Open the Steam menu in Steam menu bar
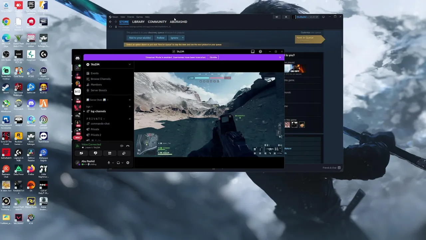The height and width of the screenshot is (240, 426). tap(115, 17)
